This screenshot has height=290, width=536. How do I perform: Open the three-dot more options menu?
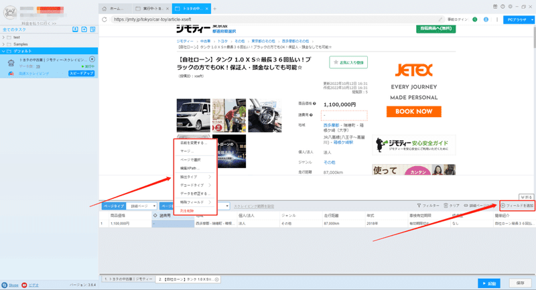coord(497,19)
